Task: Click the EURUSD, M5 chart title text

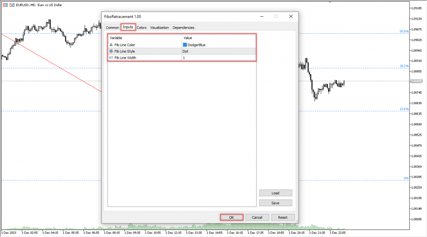Action: click(39, 5)
